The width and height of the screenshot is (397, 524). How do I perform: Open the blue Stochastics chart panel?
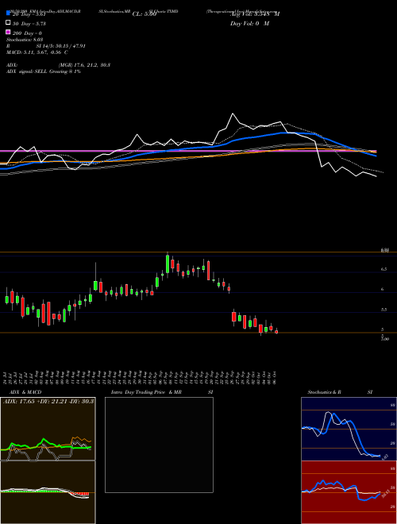[349, 429]
